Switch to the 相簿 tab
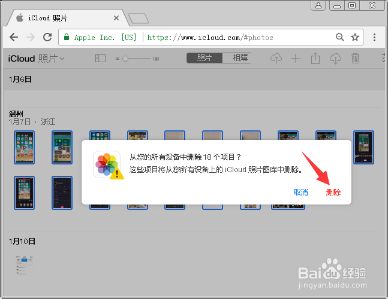The height and width of the screenshot is (299, 388). (236, 58)
